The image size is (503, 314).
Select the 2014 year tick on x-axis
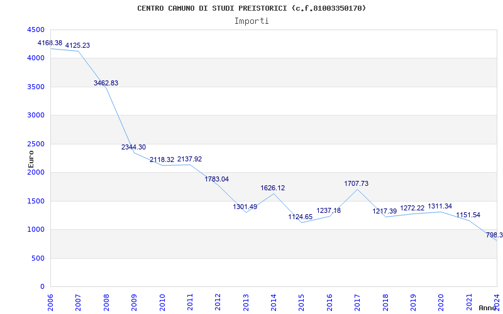[x=274, y=300]
